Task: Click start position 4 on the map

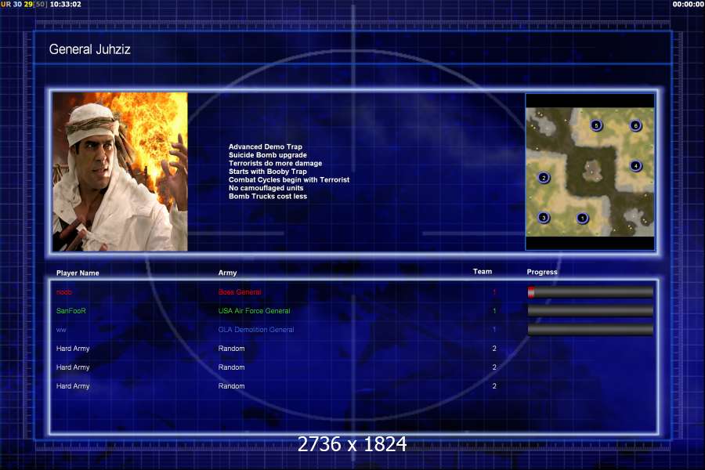Action: coord(636,165)
